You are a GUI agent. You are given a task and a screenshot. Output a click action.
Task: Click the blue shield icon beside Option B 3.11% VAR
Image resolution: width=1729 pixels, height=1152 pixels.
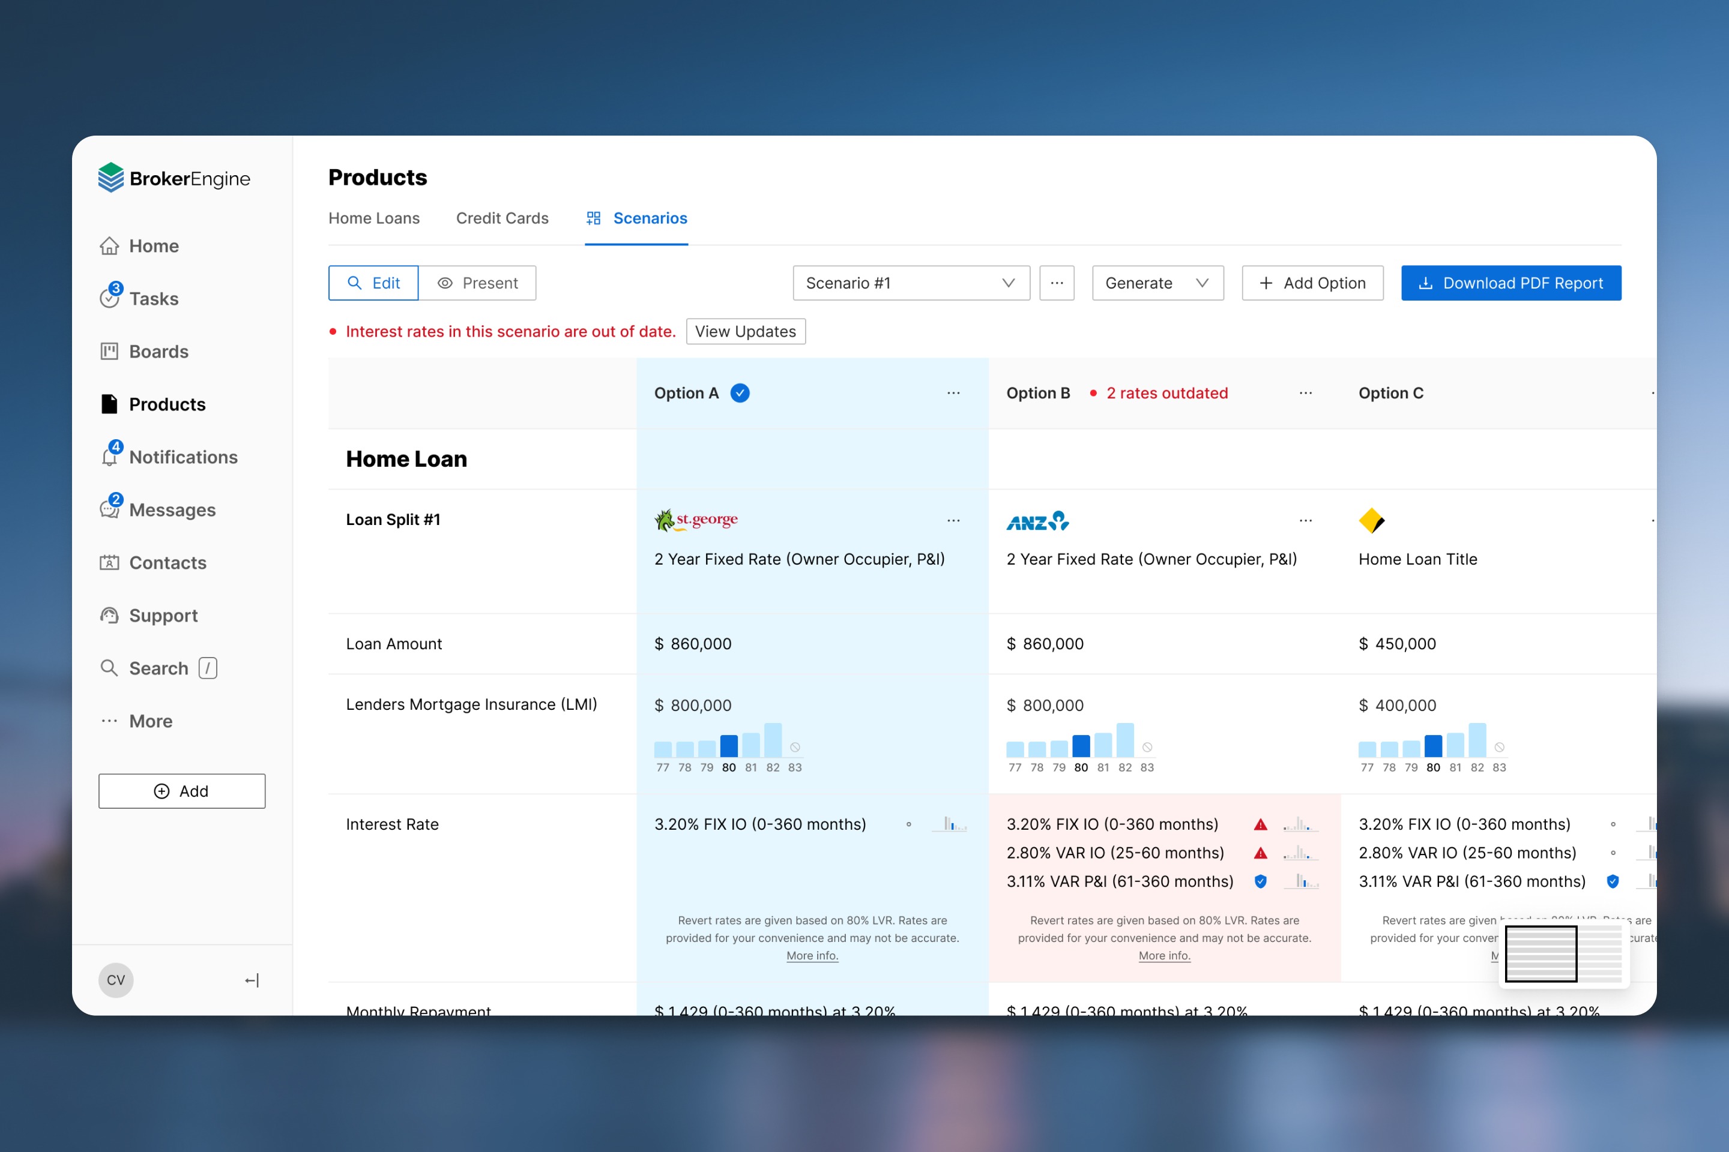tap(1260, 881)
